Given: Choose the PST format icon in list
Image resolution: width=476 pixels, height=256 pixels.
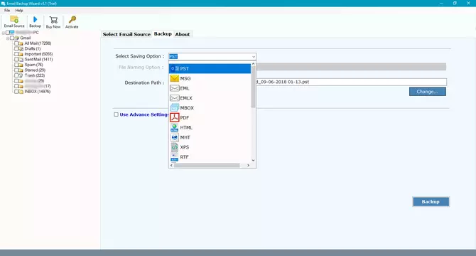Looking at the screenshot, I should click(175, 69).
